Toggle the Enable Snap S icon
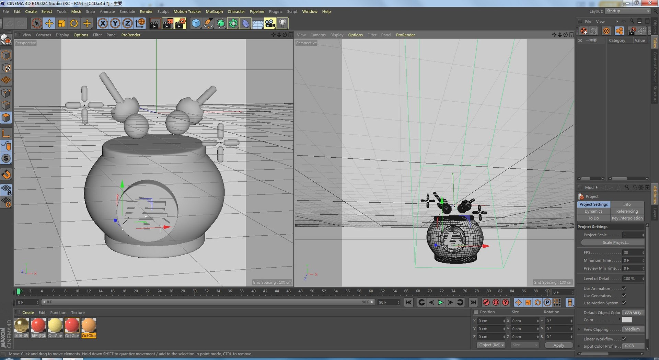659x360 pixels. [x=6, y=158]
